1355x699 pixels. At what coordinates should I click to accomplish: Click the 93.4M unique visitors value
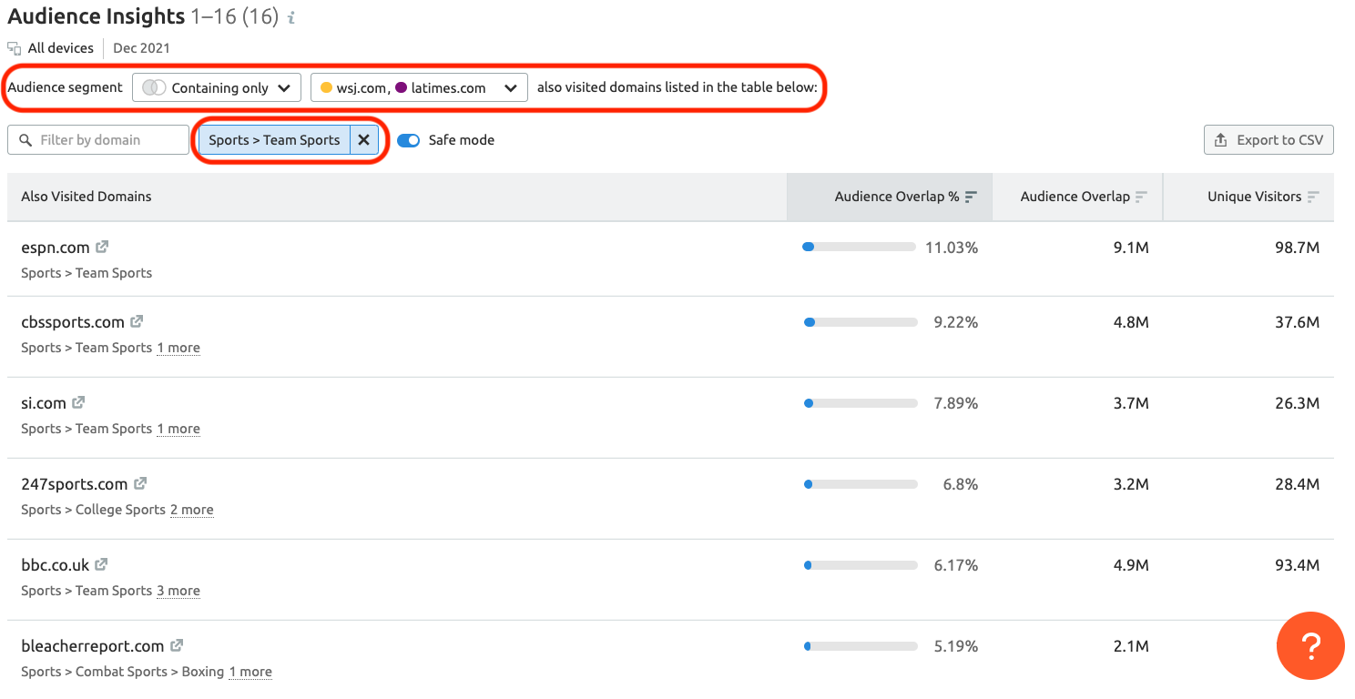pos(1297,564)
